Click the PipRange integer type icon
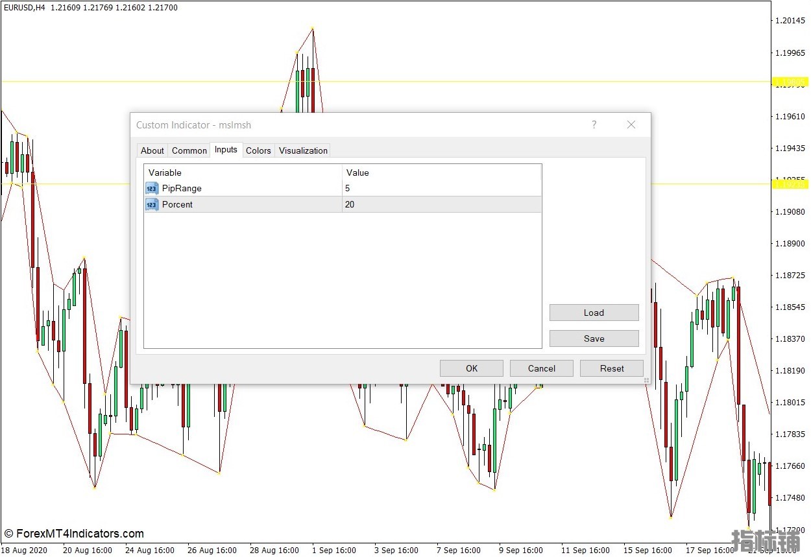811x557 pixels. pyautogui.click(x=152, y=189)
